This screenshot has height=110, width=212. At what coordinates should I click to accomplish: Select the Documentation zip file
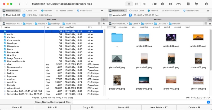pyautogui.click(x=52, y=67)
